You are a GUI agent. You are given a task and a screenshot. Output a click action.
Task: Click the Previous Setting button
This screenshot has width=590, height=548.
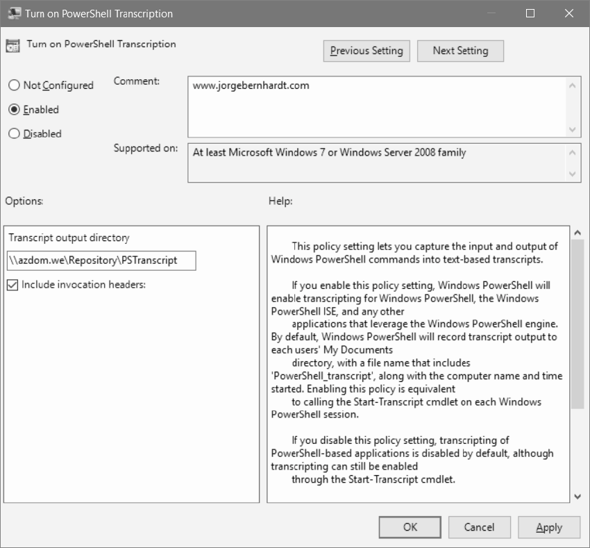(366, 51)
